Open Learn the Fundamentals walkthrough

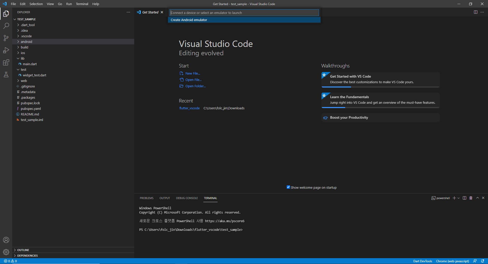(x=380, y=100)
